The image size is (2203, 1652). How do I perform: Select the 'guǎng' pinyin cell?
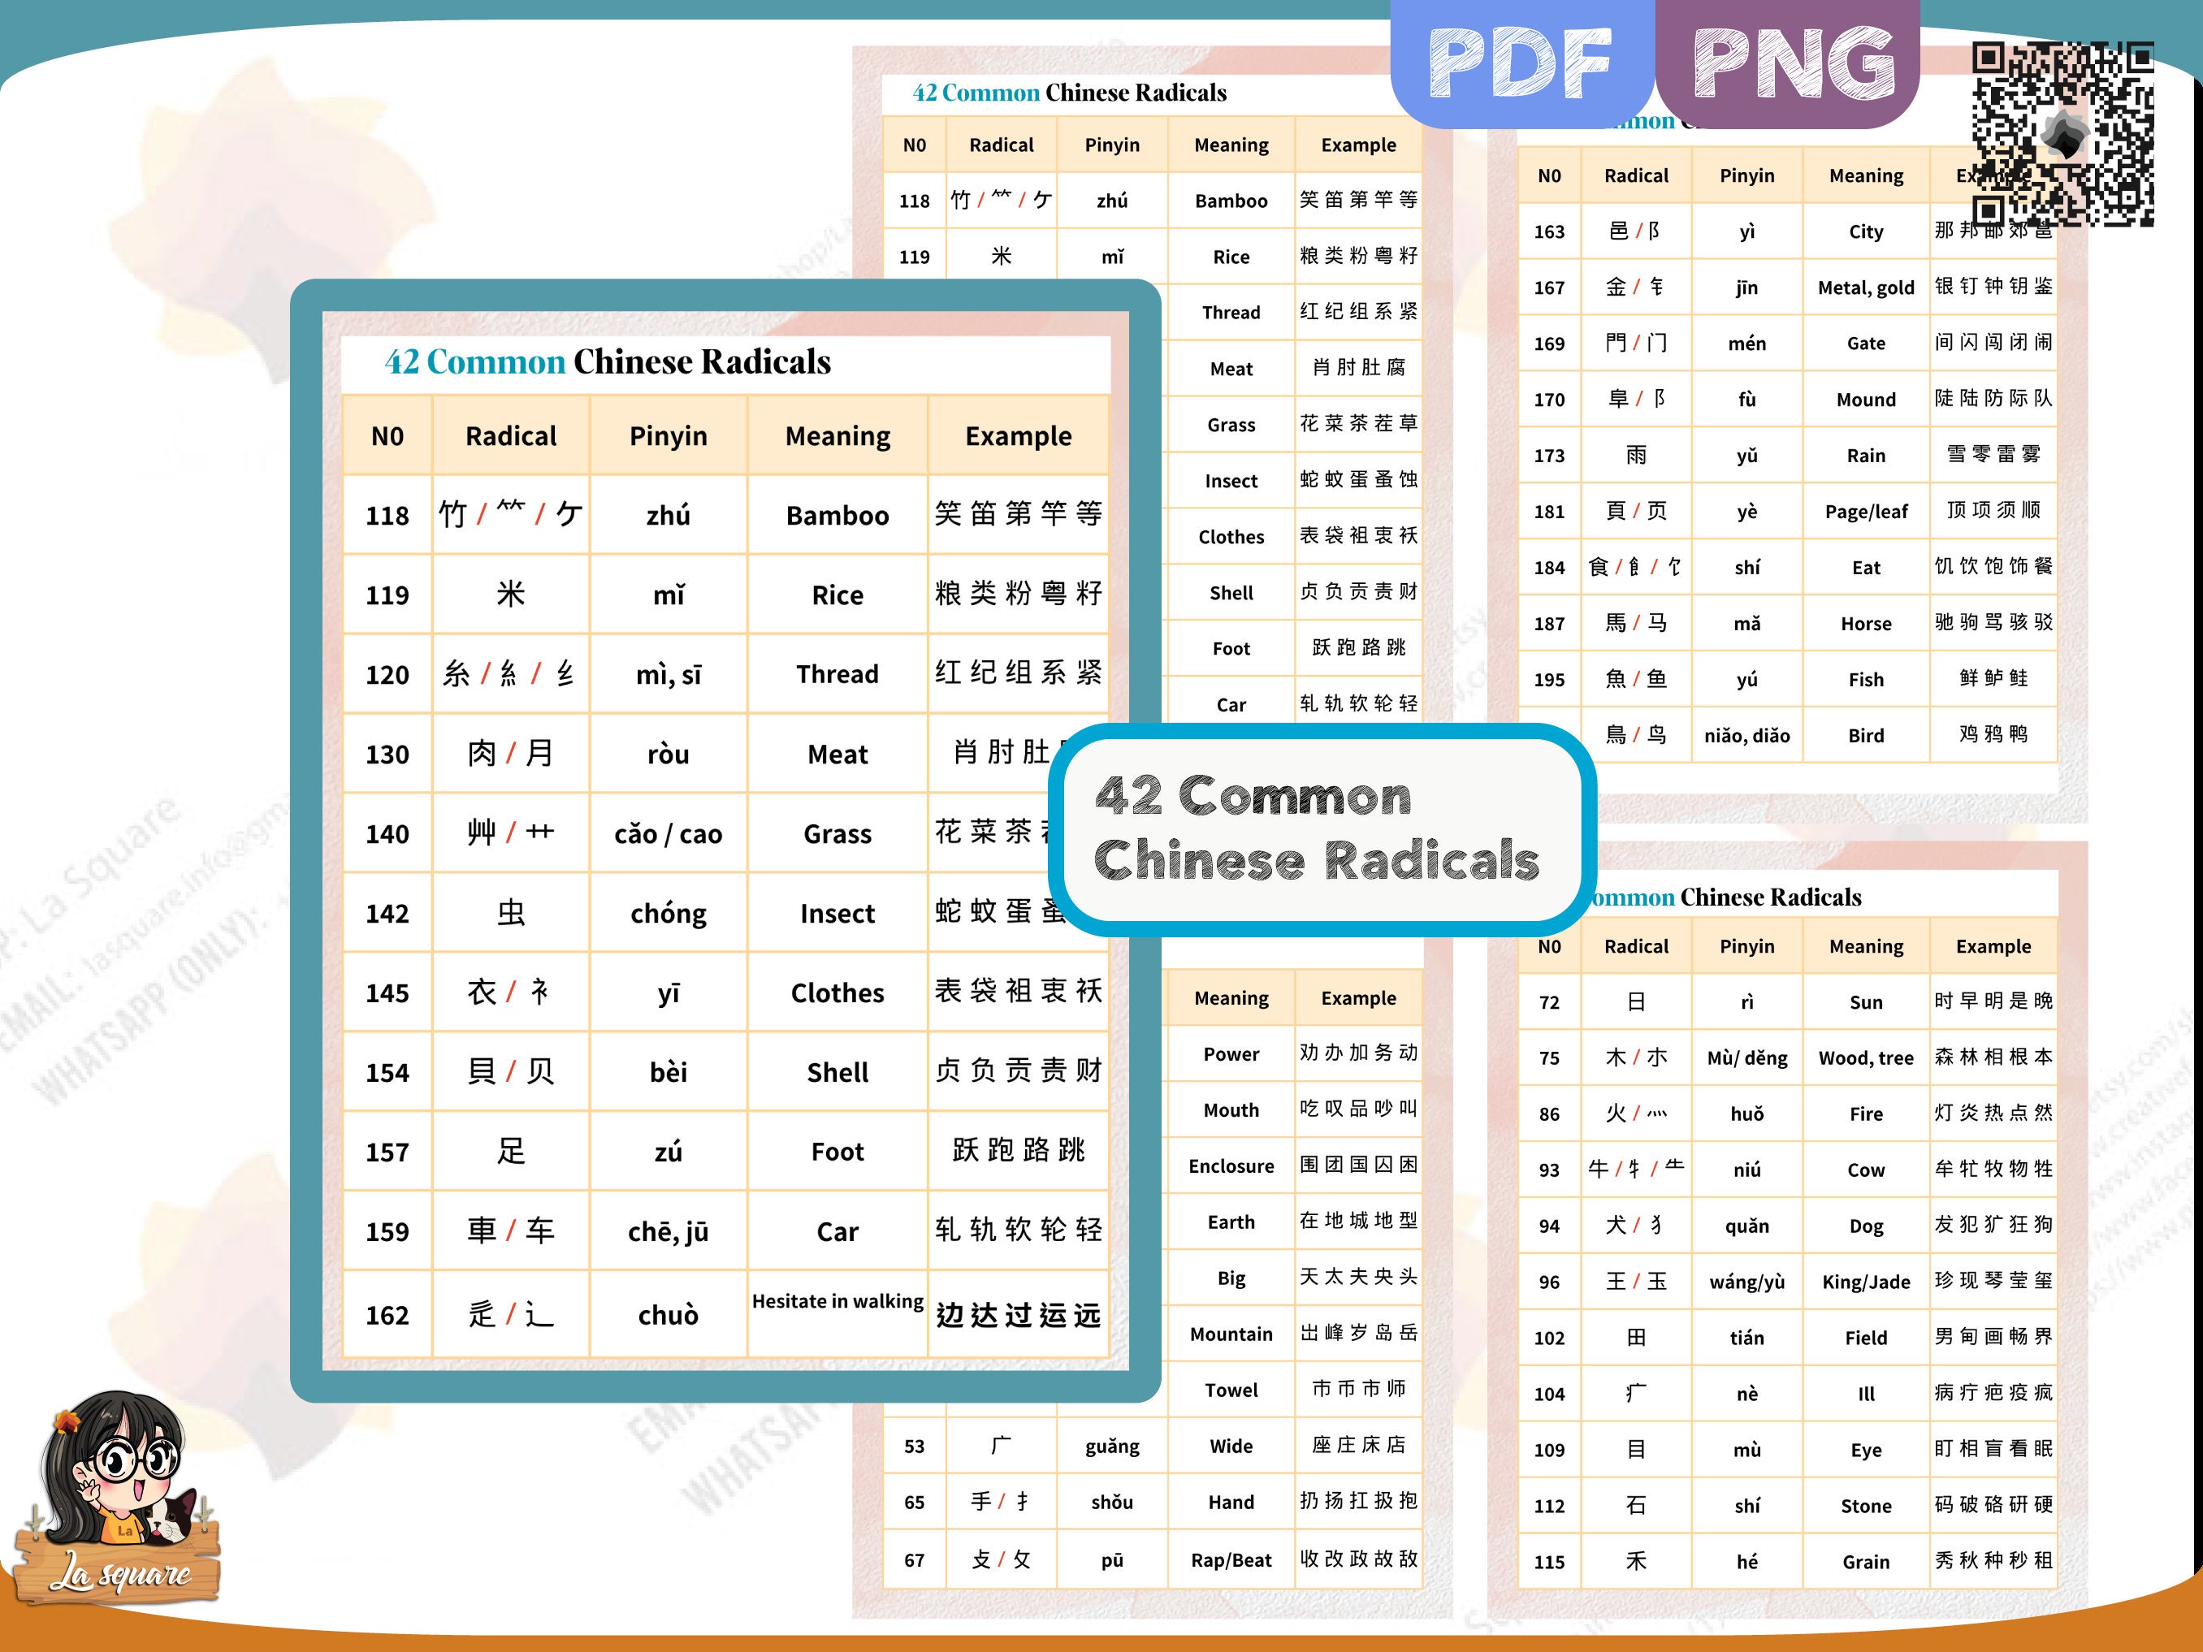click(x=1111, y=1446)
